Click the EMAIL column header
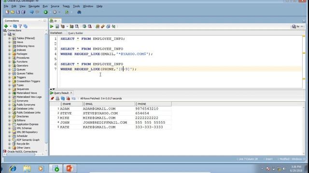 pos(109,104)
